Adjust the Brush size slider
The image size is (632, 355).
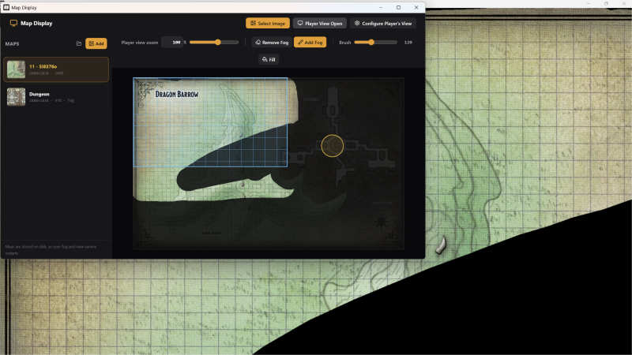[376, 43]
